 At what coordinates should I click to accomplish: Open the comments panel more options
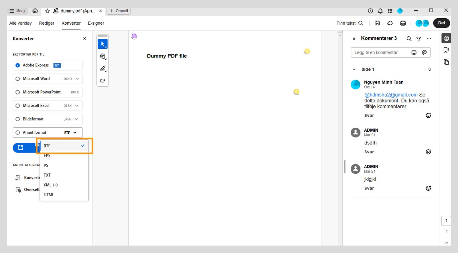(x=429, y=38)
